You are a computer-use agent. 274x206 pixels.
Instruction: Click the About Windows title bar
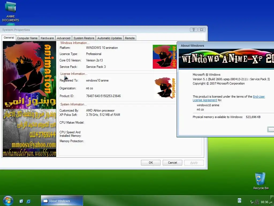(x=225, y=46)
